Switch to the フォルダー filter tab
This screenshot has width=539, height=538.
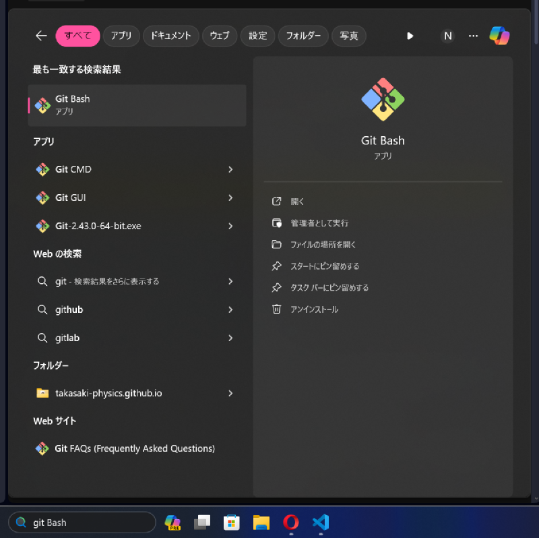click(303, 36)
